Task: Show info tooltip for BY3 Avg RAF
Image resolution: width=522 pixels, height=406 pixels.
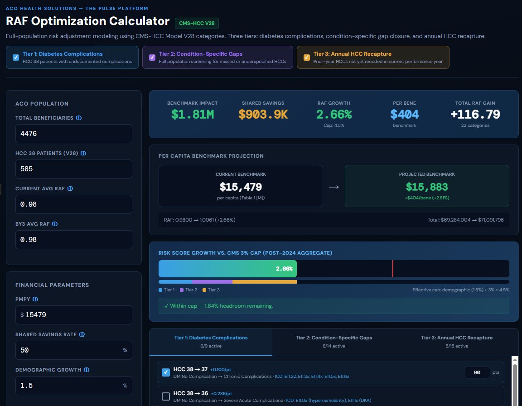Action: click(x=55, y=224)
